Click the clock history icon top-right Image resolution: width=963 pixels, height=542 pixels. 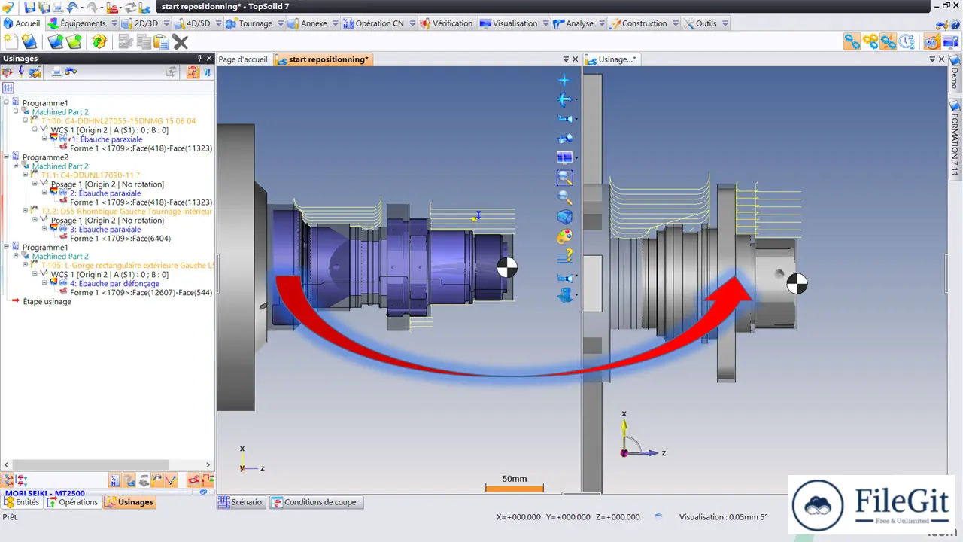[x=907, y=41]
